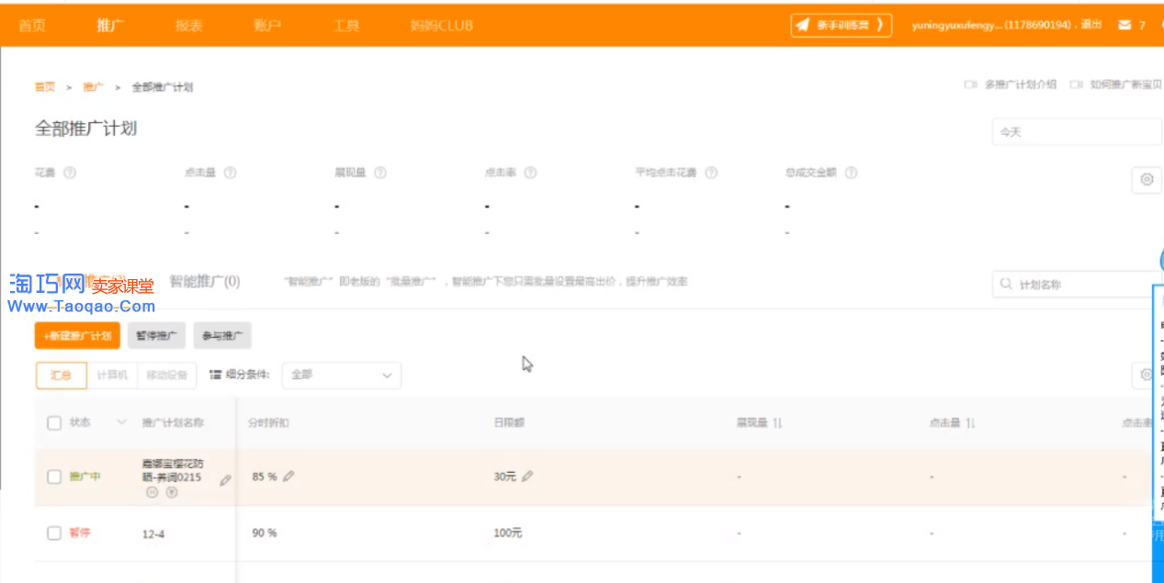The width and height of the screenshot is (1164, 583).
Task: Open the 细分条件 dropdown showing 全部
Action: coord(341,375)
